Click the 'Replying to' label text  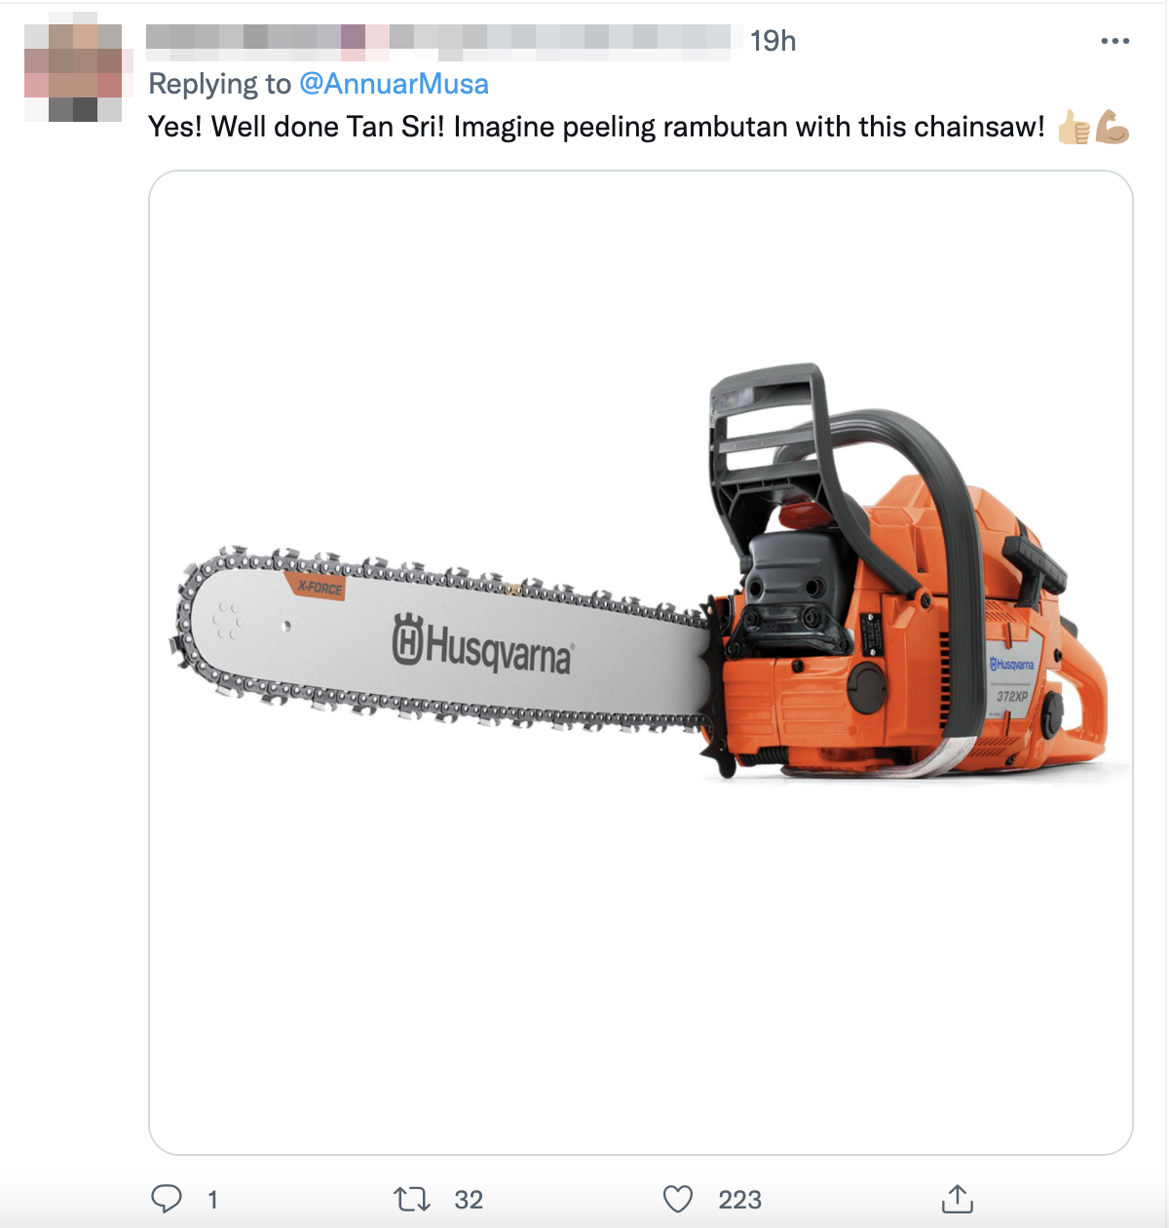[219, 84]
